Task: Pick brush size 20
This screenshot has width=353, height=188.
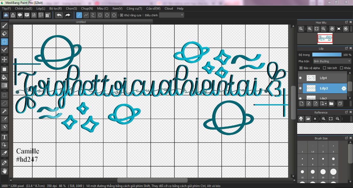Action: 323,174
